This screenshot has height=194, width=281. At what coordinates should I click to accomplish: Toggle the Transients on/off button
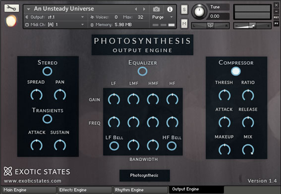(x=47, y=119)
